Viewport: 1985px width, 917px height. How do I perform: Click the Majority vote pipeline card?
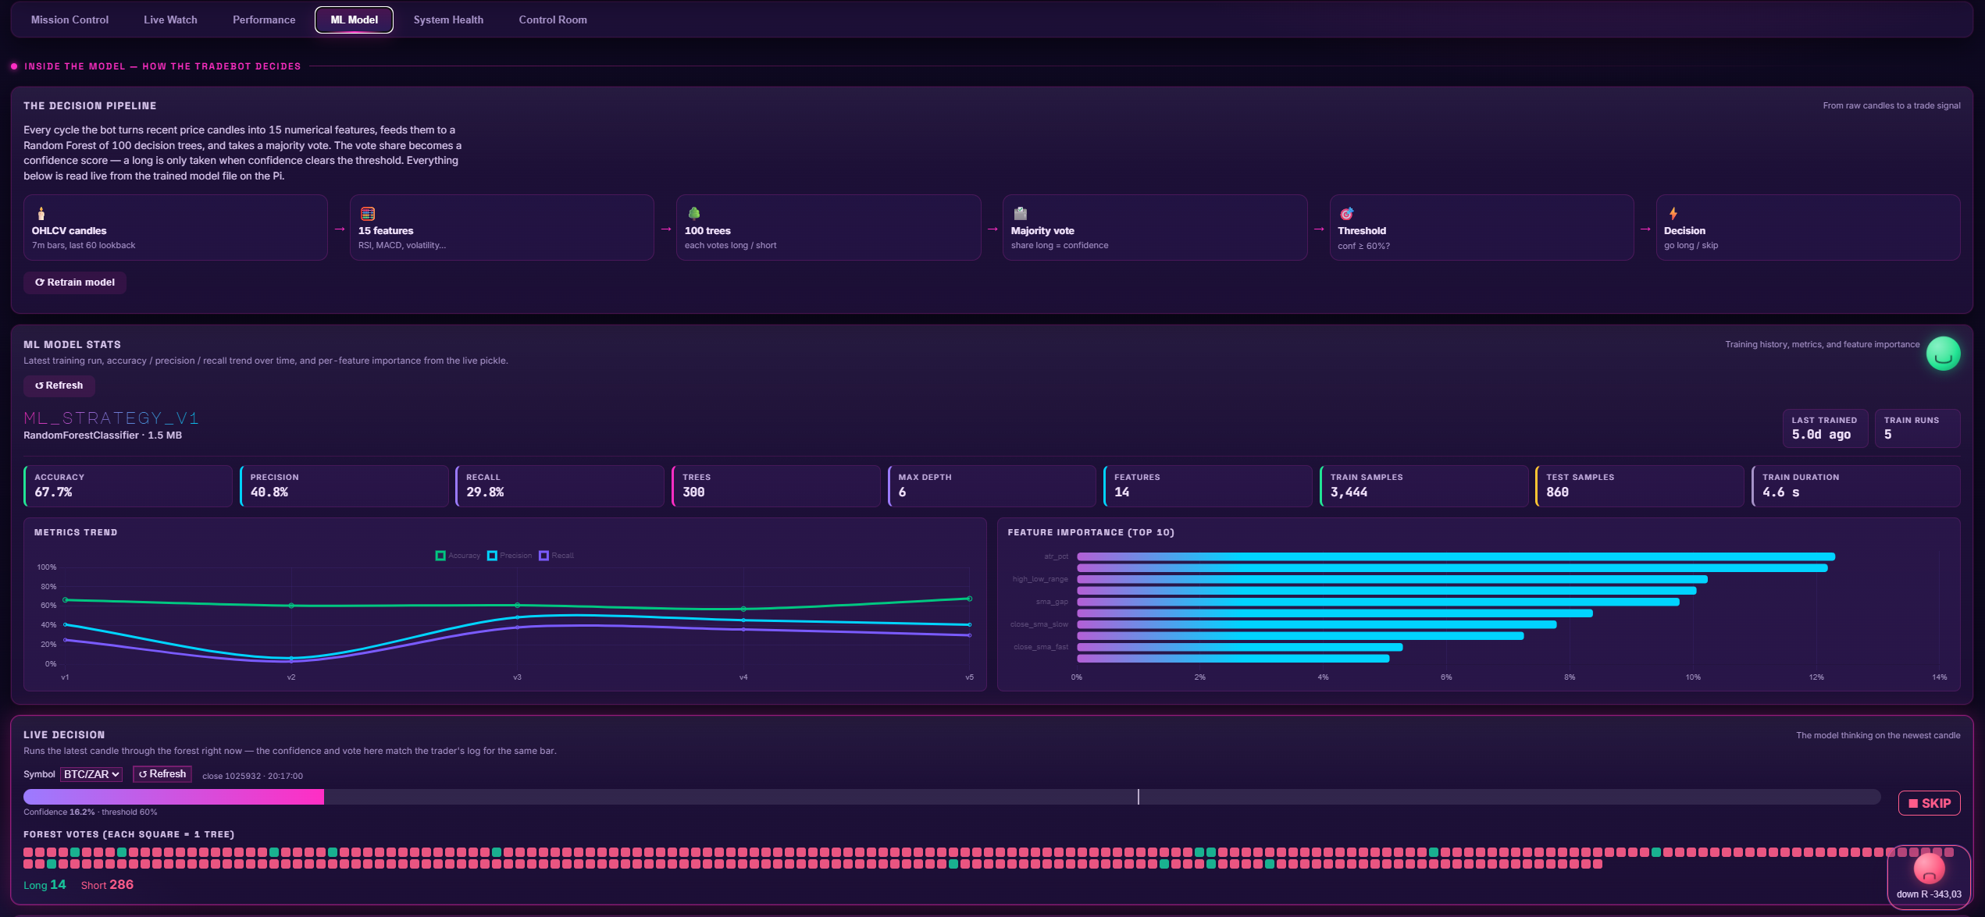pos(1154,227)
